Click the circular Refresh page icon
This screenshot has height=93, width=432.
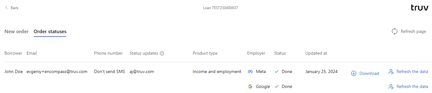pos(395,31)
